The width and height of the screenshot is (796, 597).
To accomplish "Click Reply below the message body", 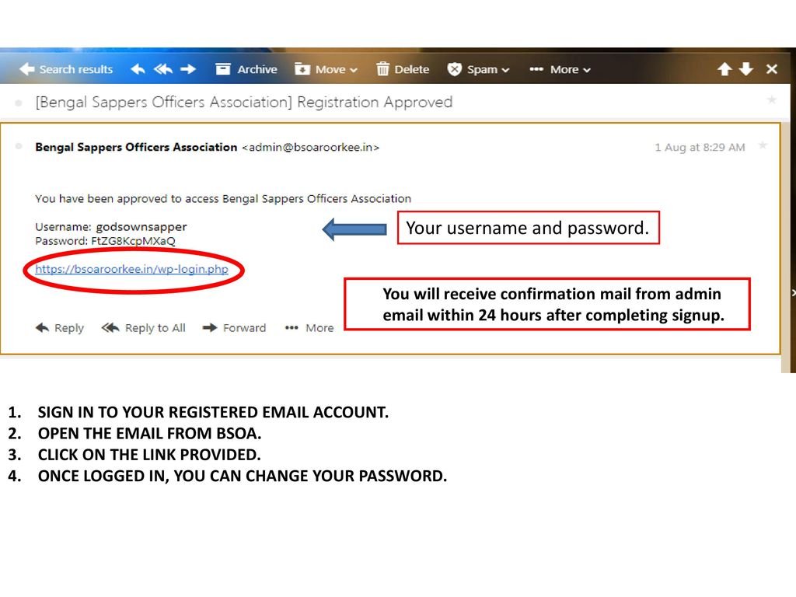I will (x=60, y=328).
